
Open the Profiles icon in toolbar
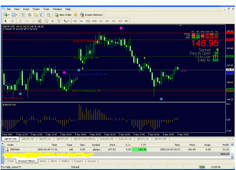pos(14,15)
